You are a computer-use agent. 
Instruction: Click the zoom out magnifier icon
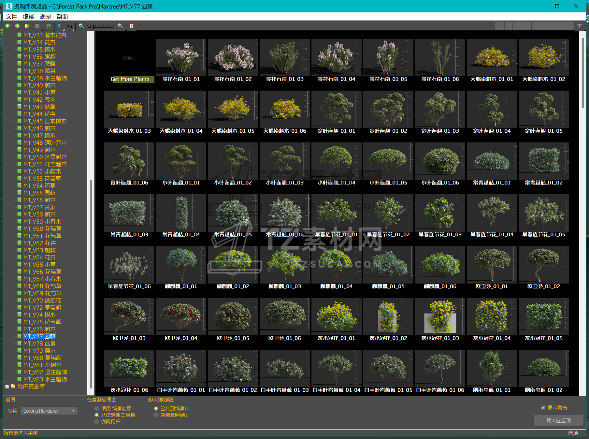pos(81,26)
